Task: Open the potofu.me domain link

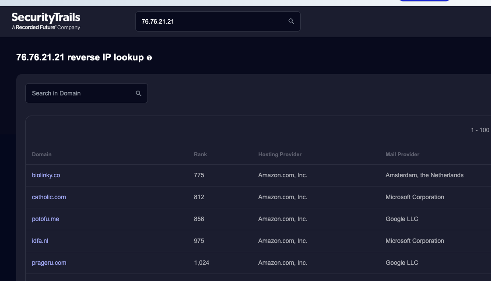Action: coord(46,219)
